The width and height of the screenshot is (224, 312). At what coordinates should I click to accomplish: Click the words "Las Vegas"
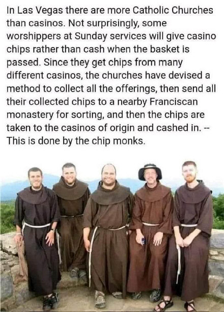pos(40,11)
